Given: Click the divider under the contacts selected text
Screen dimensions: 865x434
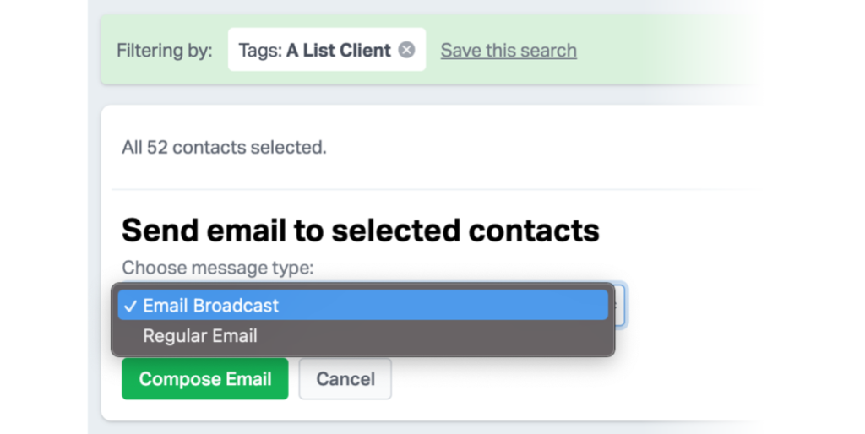Looking at the screenshot, I should click(x=430, y=189).
